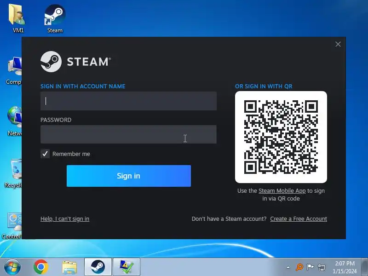Select the Recycle Bin desktop icon

pyautogui.click(x=14, y=173)
